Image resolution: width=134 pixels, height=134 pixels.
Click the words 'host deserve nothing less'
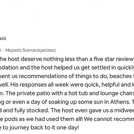tap(41, 59)
